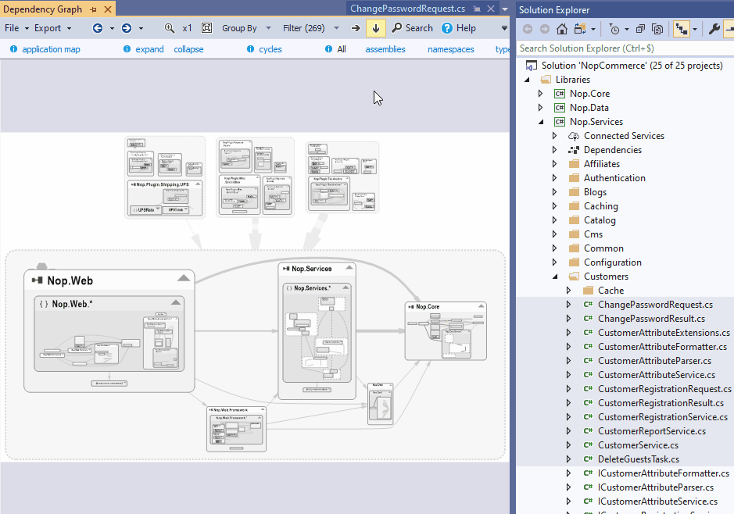Click the Show All Files icon
This screenshot has width=734, height=514.
click(x=657, y=29)
